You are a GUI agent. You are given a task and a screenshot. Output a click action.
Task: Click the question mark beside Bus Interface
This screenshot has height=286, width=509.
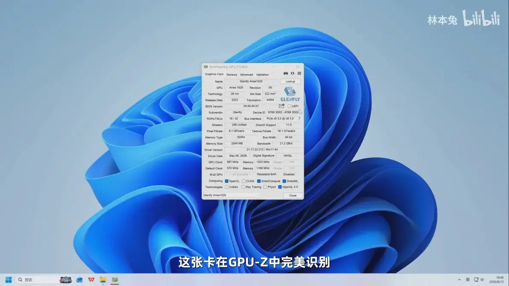click(299, 118)
